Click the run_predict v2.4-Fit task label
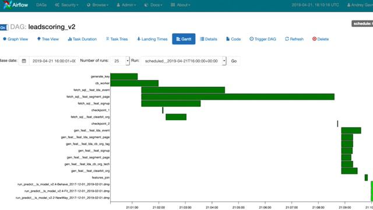The image size is (373, 210). tap(67, 191)
